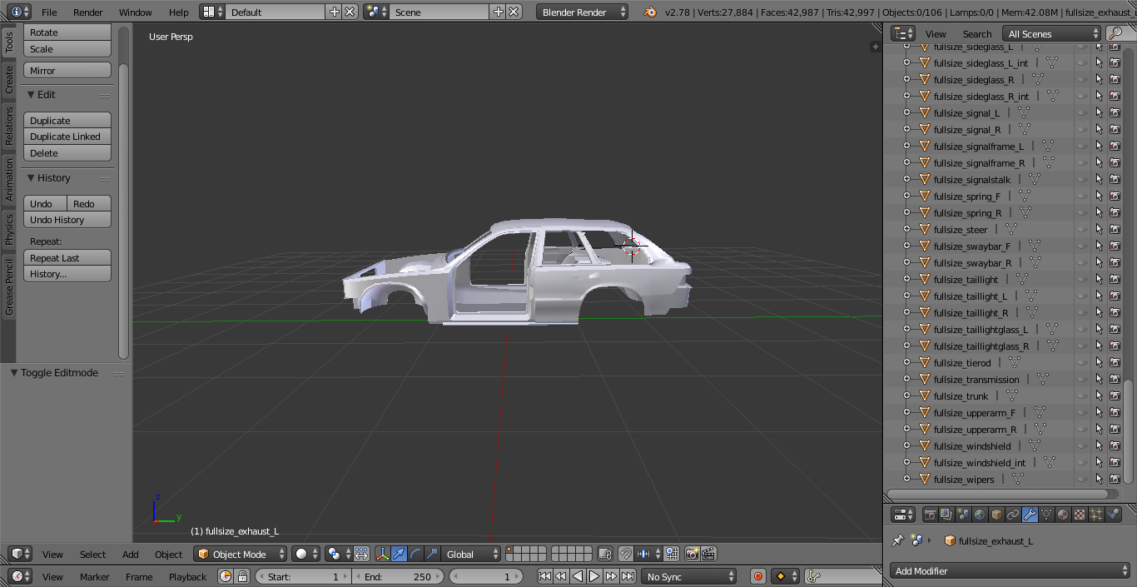
Task: Click the OpenGL render animation clapper icon
Action: click(708, 554)
